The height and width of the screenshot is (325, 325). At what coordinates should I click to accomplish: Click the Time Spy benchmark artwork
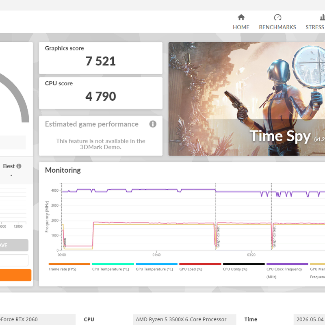click(247, 99)
